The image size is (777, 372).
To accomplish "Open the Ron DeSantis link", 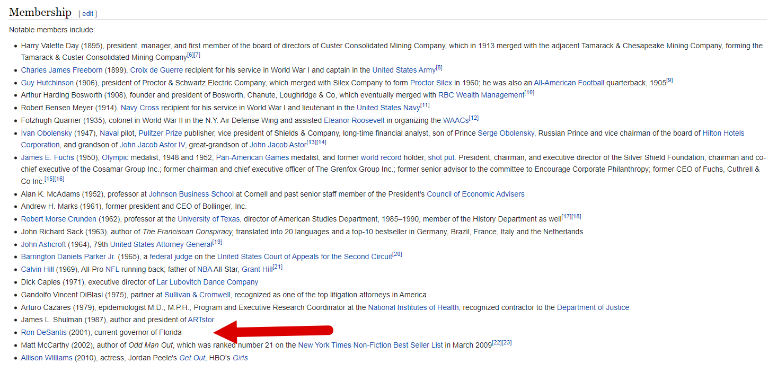I will 44,332.
